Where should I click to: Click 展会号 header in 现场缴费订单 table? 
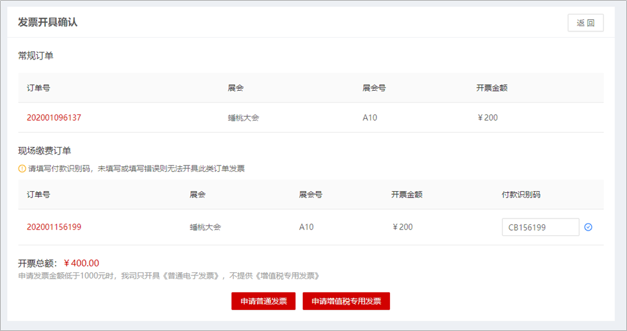[311, 195]
